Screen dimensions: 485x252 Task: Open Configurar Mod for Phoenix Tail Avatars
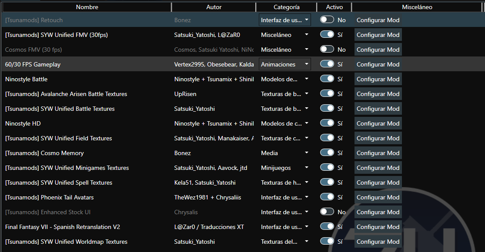378,197
